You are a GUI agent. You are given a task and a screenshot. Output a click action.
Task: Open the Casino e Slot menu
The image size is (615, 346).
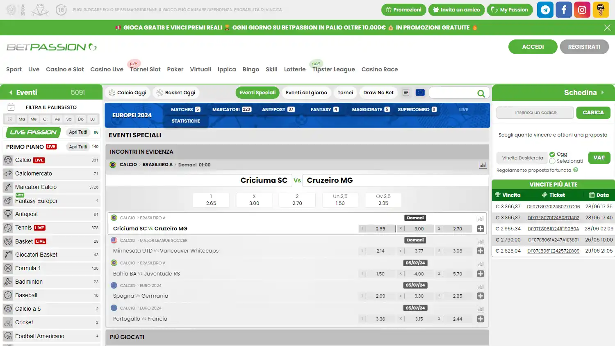(65, 69)
